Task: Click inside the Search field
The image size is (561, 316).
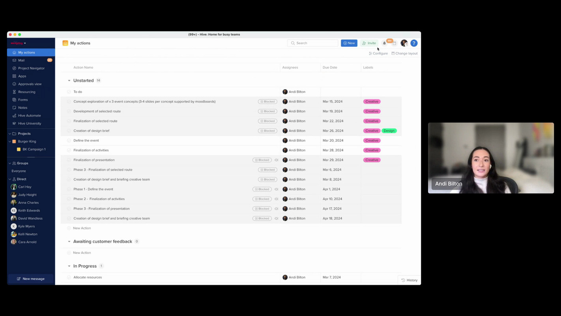Action: point(313,43)
